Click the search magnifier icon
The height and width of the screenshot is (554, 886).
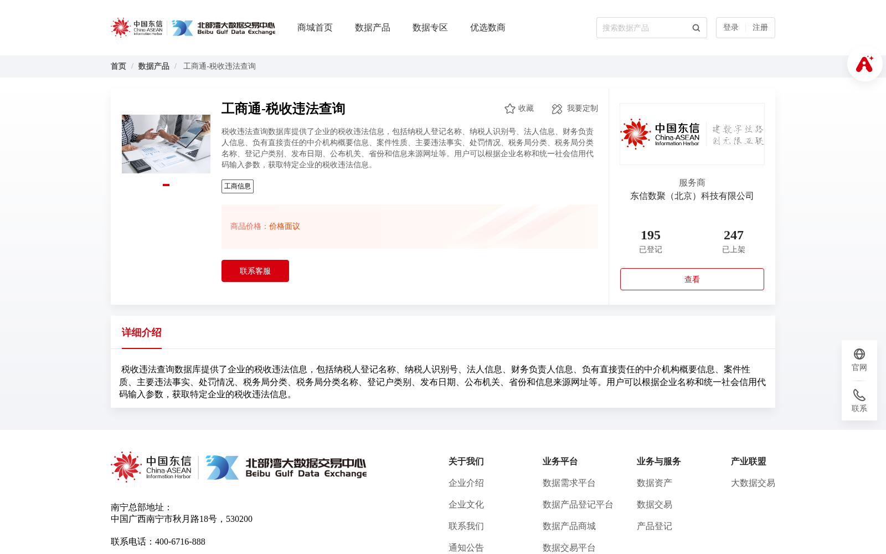(696, 28)
